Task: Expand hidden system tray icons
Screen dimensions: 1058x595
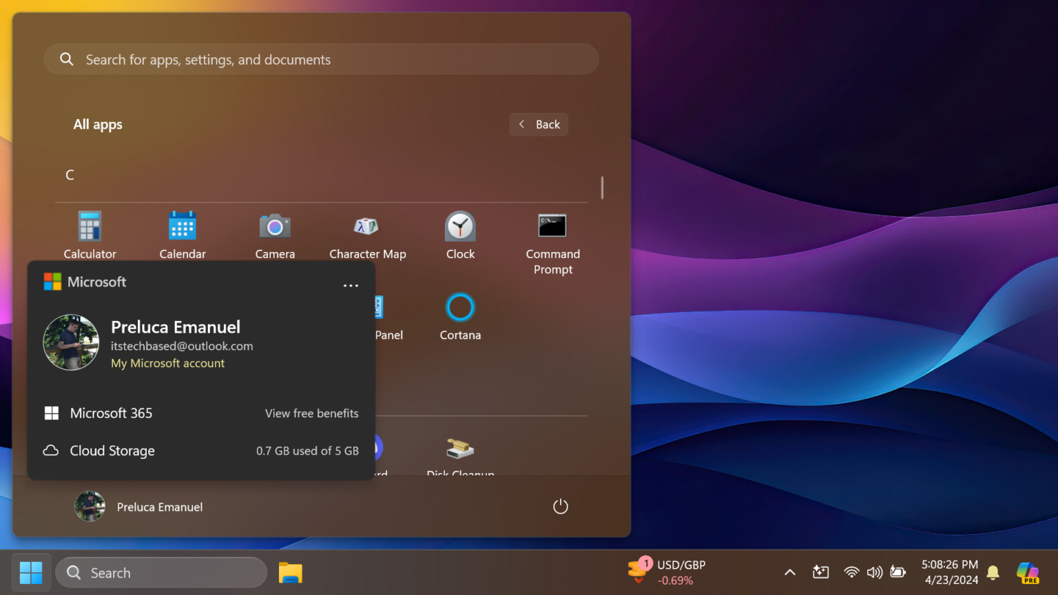Action: click(x=789, y=572)
